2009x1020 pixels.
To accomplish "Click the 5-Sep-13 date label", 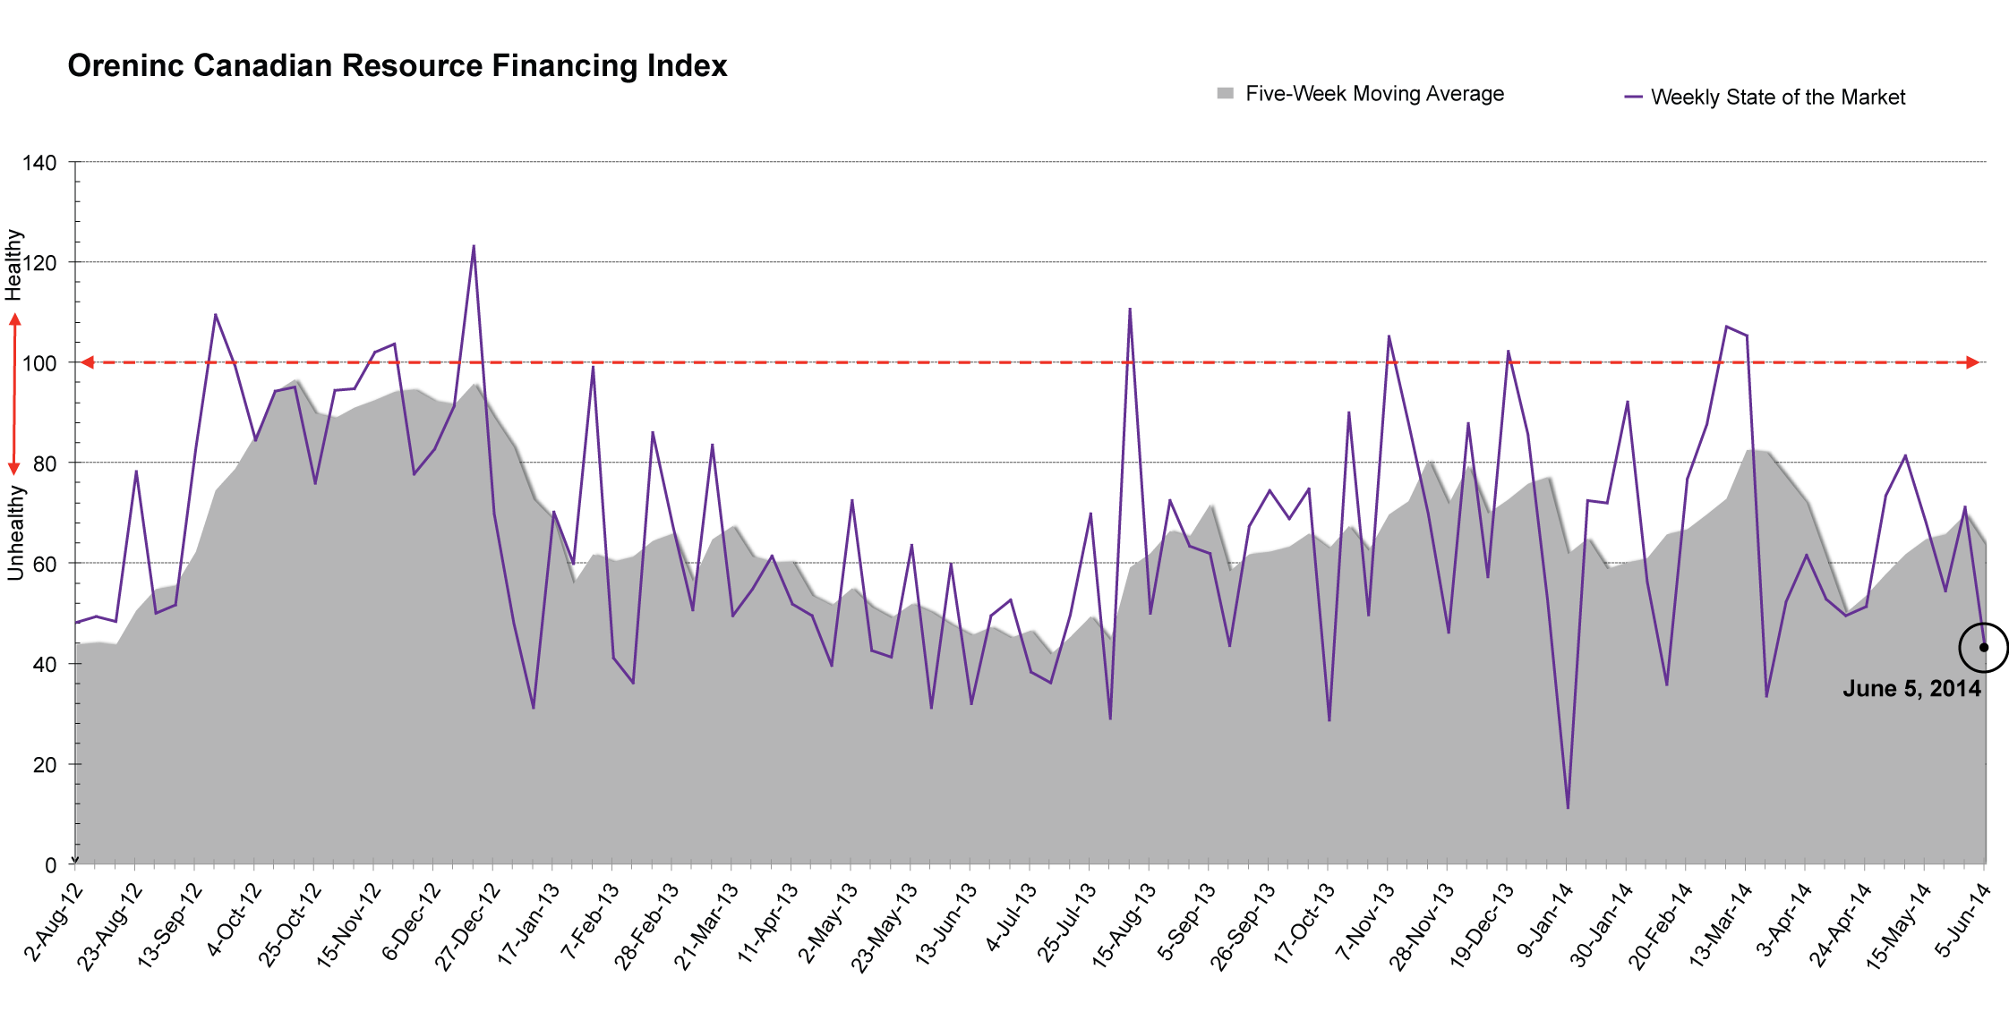I will pos(1187,922).
